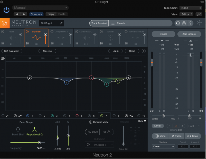Open the Neutrino Clean mode dropdown

[164, 146]
